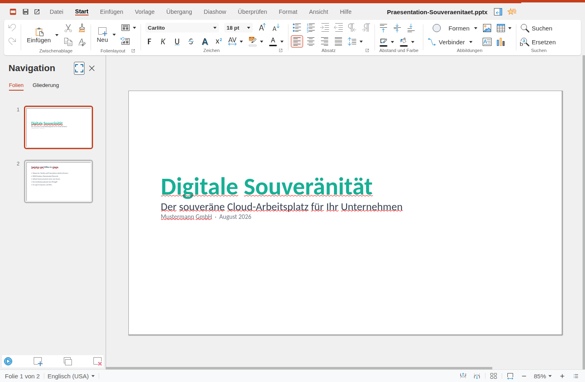Click the Englisch (USA) language selector

[x=71, y=376]
